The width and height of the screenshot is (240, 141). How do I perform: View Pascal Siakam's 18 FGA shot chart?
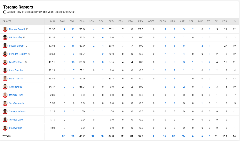(73, 46)
